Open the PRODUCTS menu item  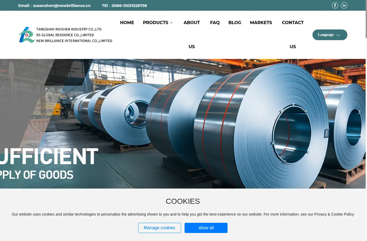156,22
